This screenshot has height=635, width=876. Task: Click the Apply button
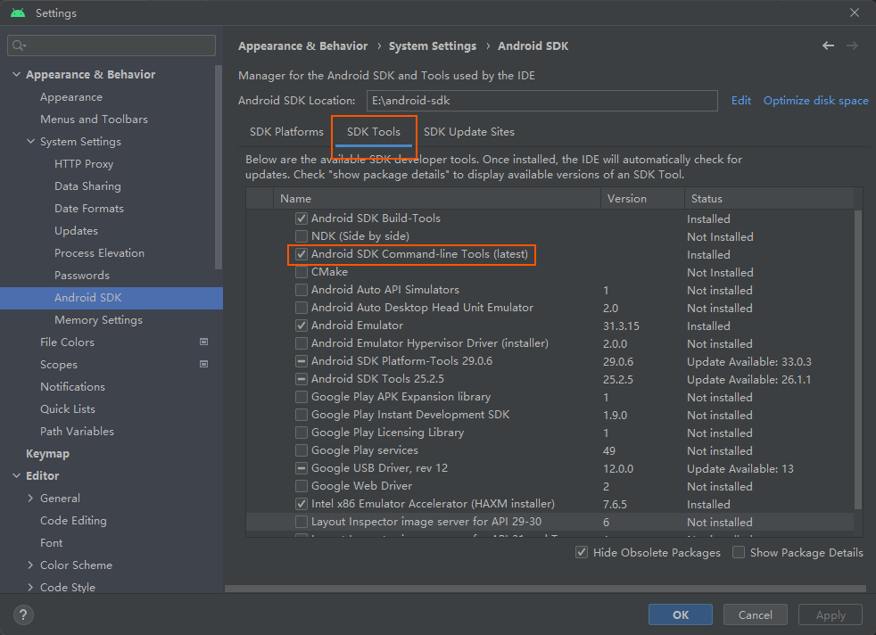tap(831, 614)
